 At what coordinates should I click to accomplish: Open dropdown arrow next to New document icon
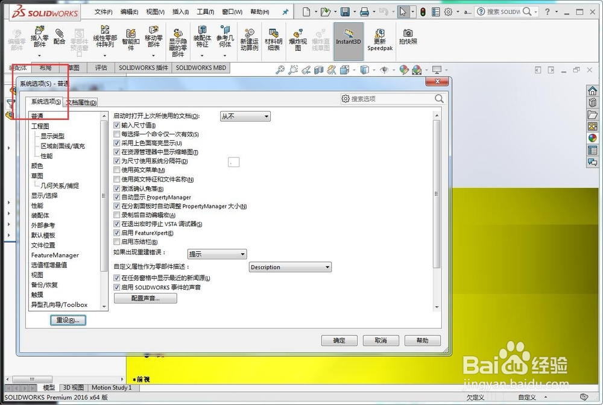click(x=316, y=12)
